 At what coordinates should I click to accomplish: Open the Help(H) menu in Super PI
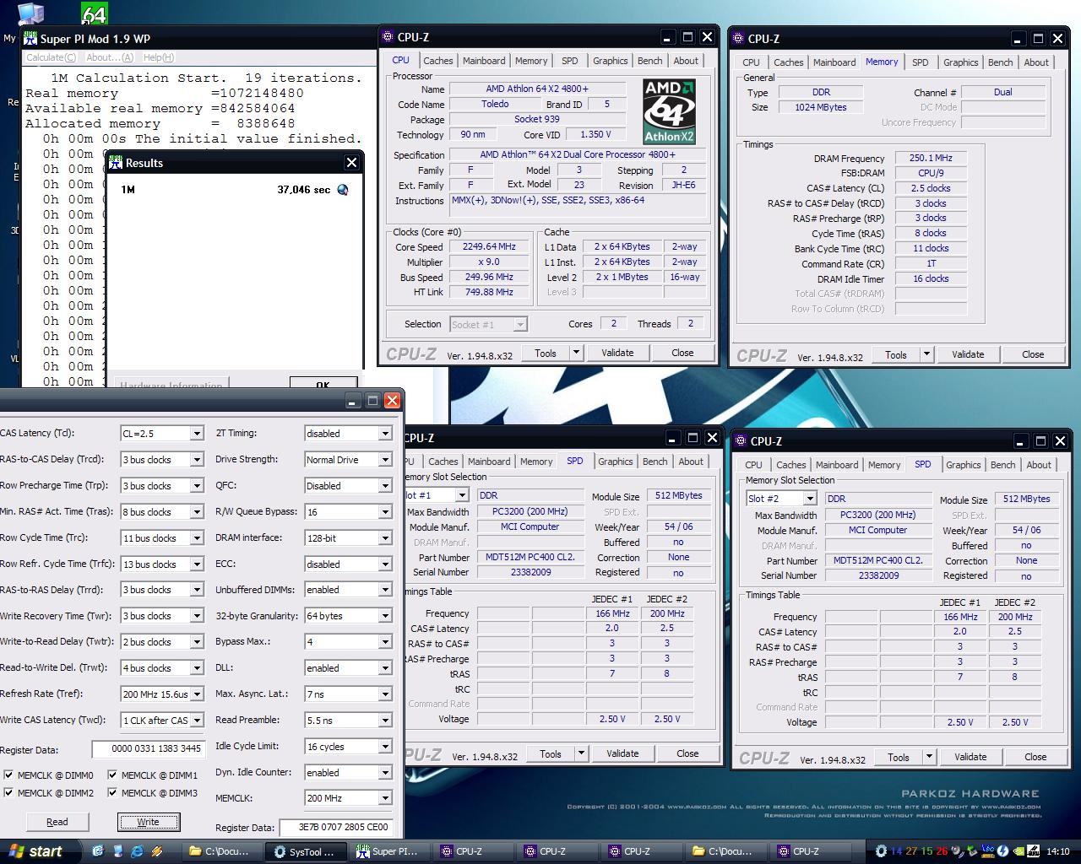point(159,57)
